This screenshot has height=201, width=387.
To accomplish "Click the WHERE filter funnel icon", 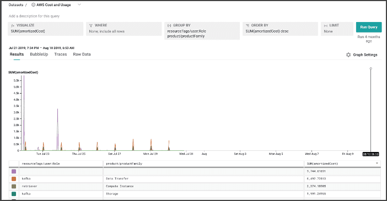I will click(91, 25).
